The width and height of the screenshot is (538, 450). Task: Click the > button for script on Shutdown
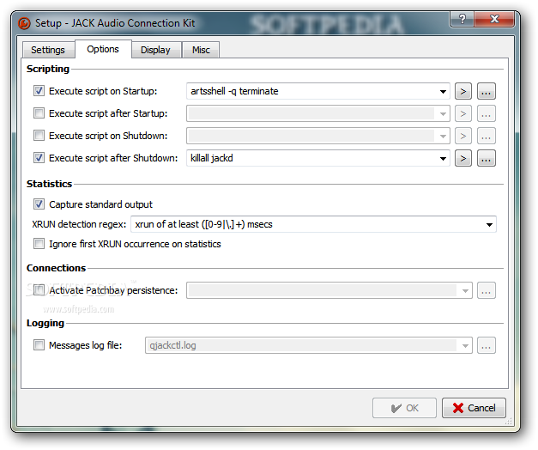point(463,136)
